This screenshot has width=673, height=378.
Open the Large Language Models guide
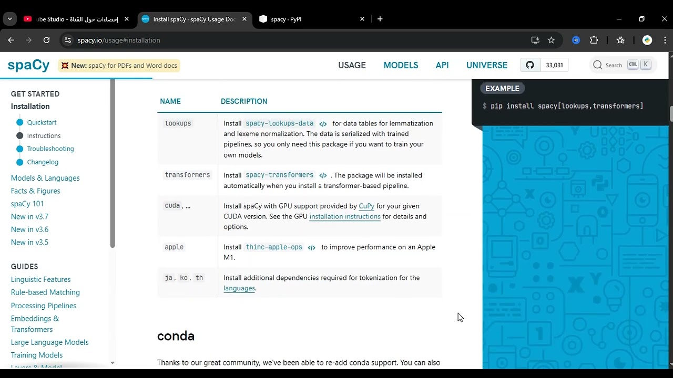pos(50,342)
